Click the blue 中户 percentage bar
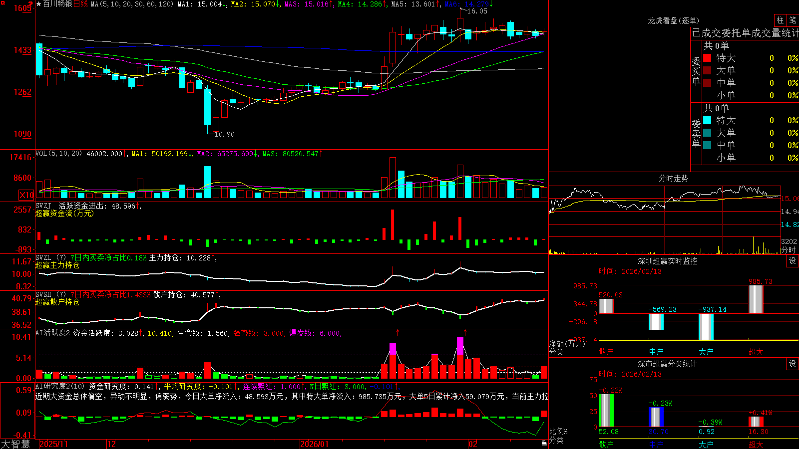Viewport: 799px width, 449px height. tap(656, 417)
